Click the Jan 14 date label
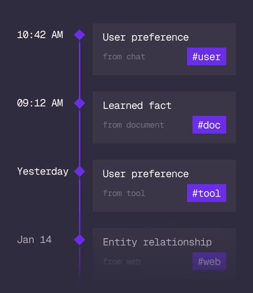253x293 pixels. [34, 240]
